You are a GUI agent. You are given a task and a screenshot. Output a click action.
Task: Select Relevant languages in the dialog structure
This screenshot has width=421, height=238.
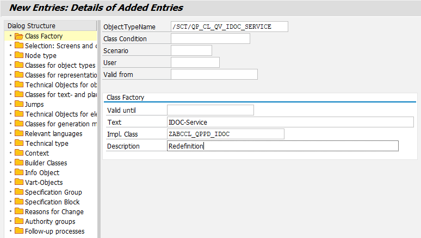(53, 134)
